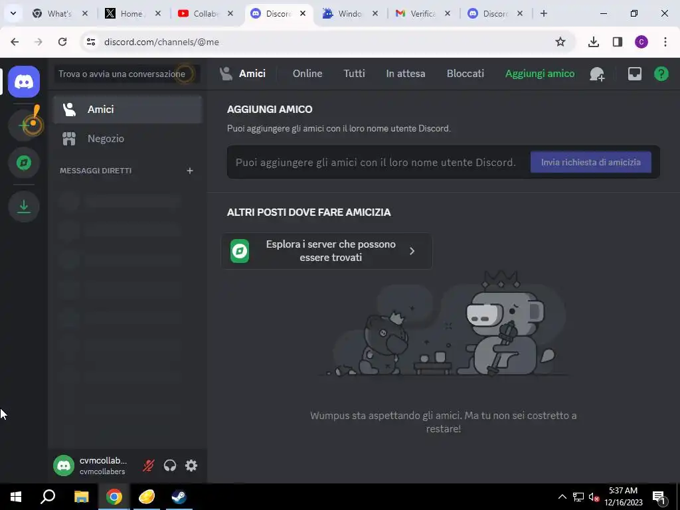Click the New Group DM icon
The height and width of the screenshot is (510, 680).
point(597,74)
